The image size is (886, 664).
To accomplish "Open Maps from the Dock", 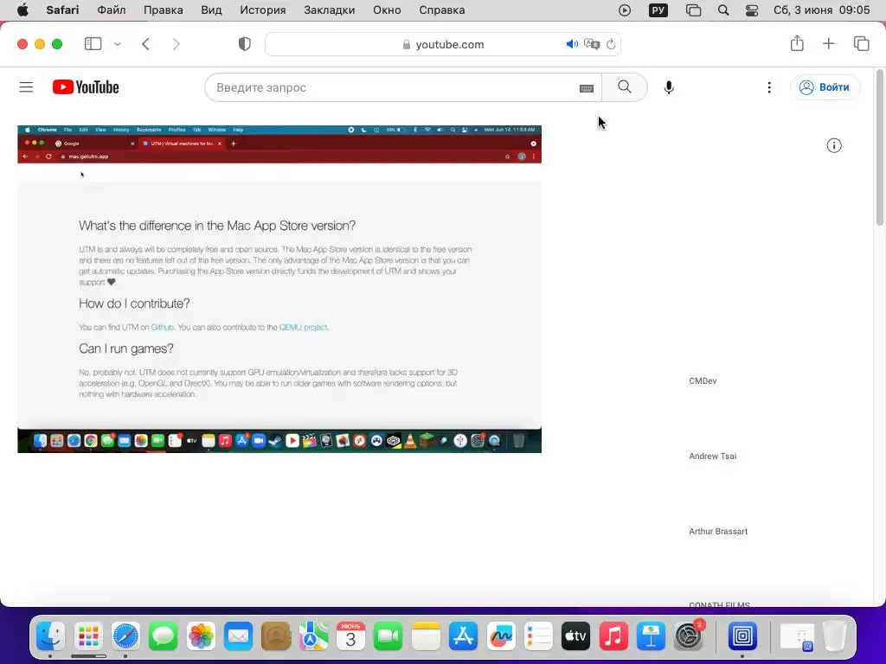I will pyautogui.click(x=313, y=637).
